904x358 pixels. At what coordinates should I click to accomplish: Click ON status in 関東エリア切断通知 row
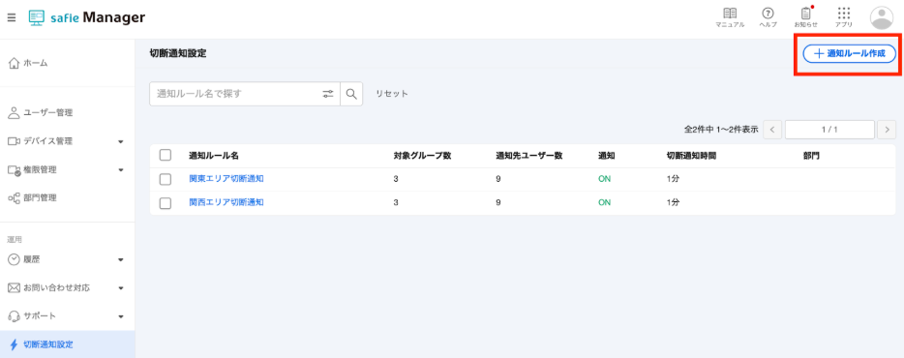click(x=604, y=179)
